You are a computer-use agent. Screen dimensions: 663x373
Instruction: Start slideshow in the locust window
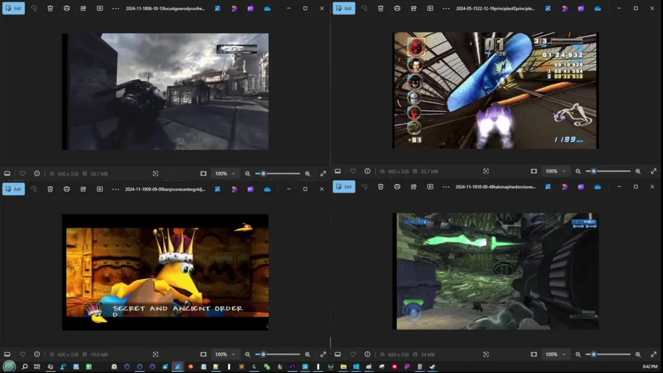(x=100, y=8)
